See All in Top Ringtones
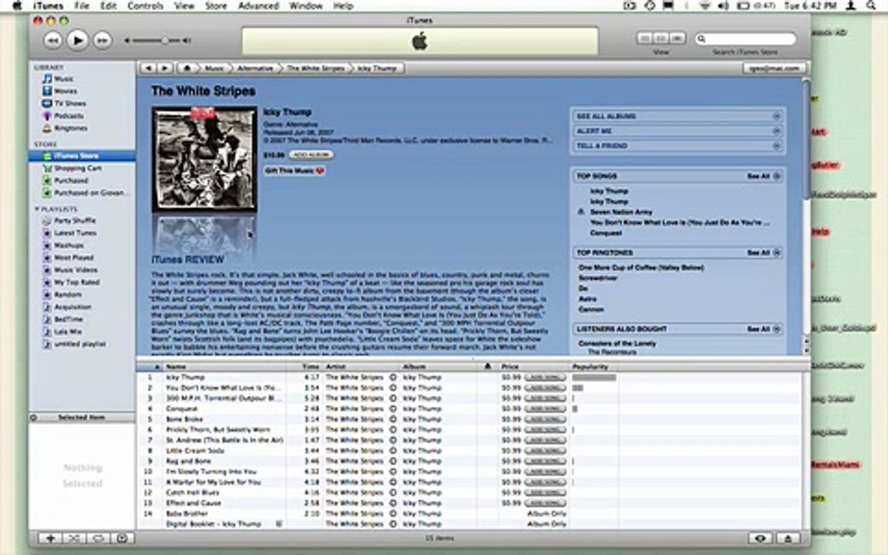 click(x=763, y=253)
